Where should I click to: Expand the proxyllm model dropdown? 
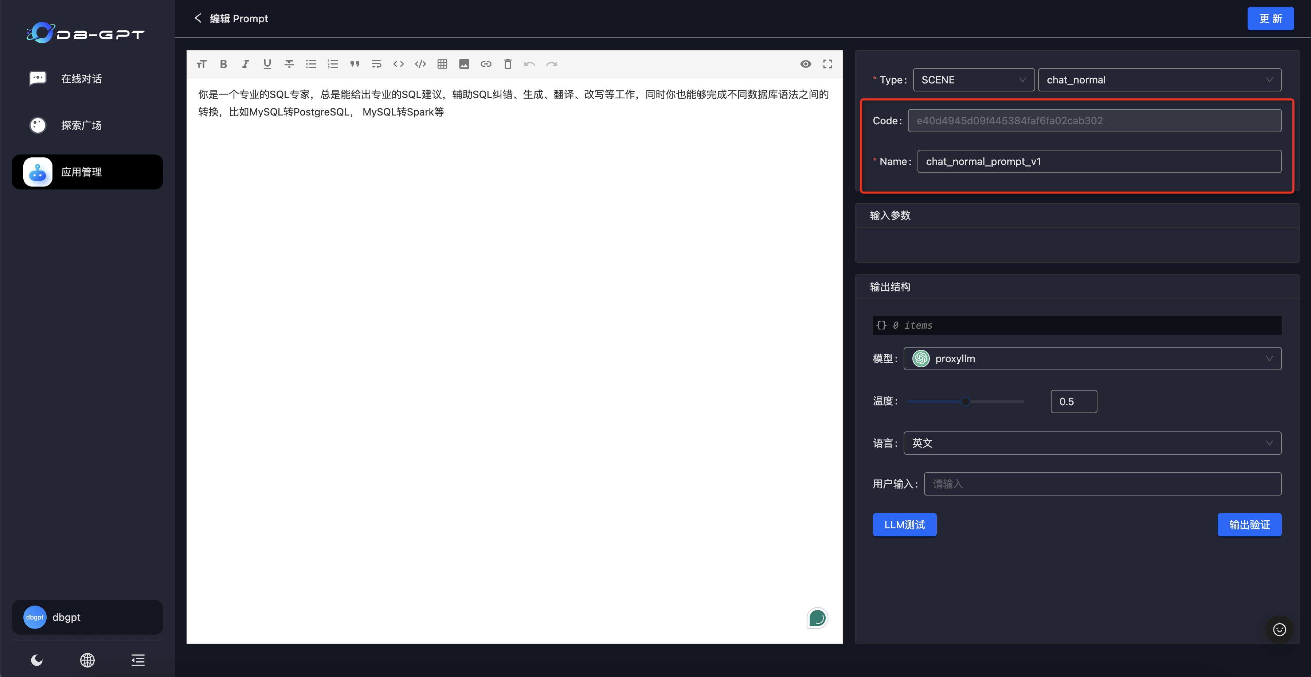tap(1092, 359)
